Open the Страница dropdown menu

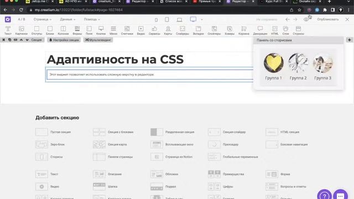pyautogui.click(x=43, y=19)
